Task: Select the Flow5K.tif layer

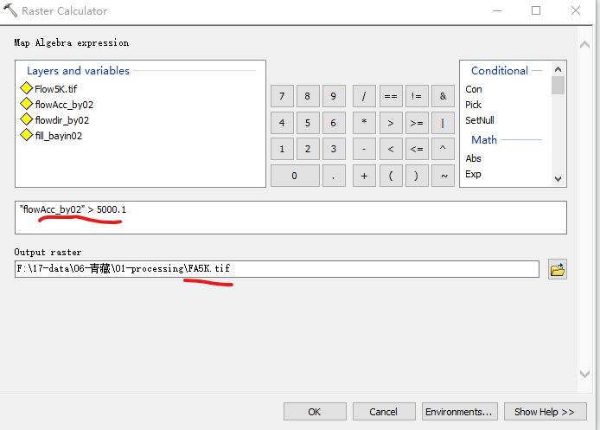Action: coord(56,89)
